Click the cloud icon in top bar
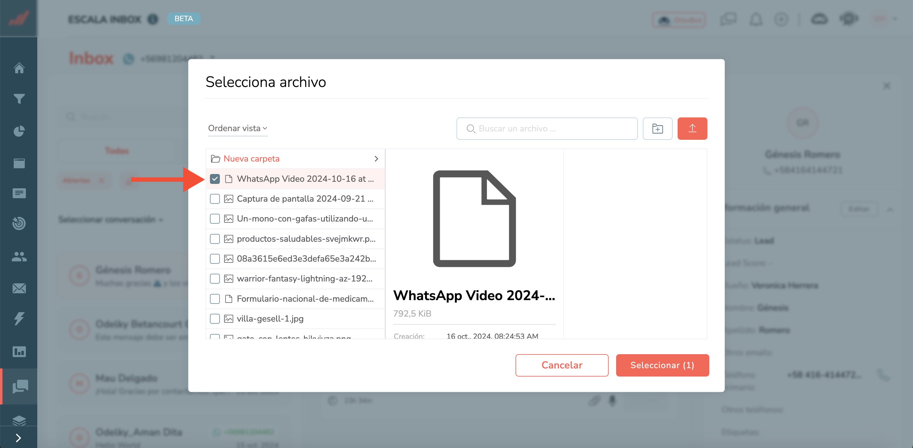This screenshot has width=913, height=448. tap(819, 19)
